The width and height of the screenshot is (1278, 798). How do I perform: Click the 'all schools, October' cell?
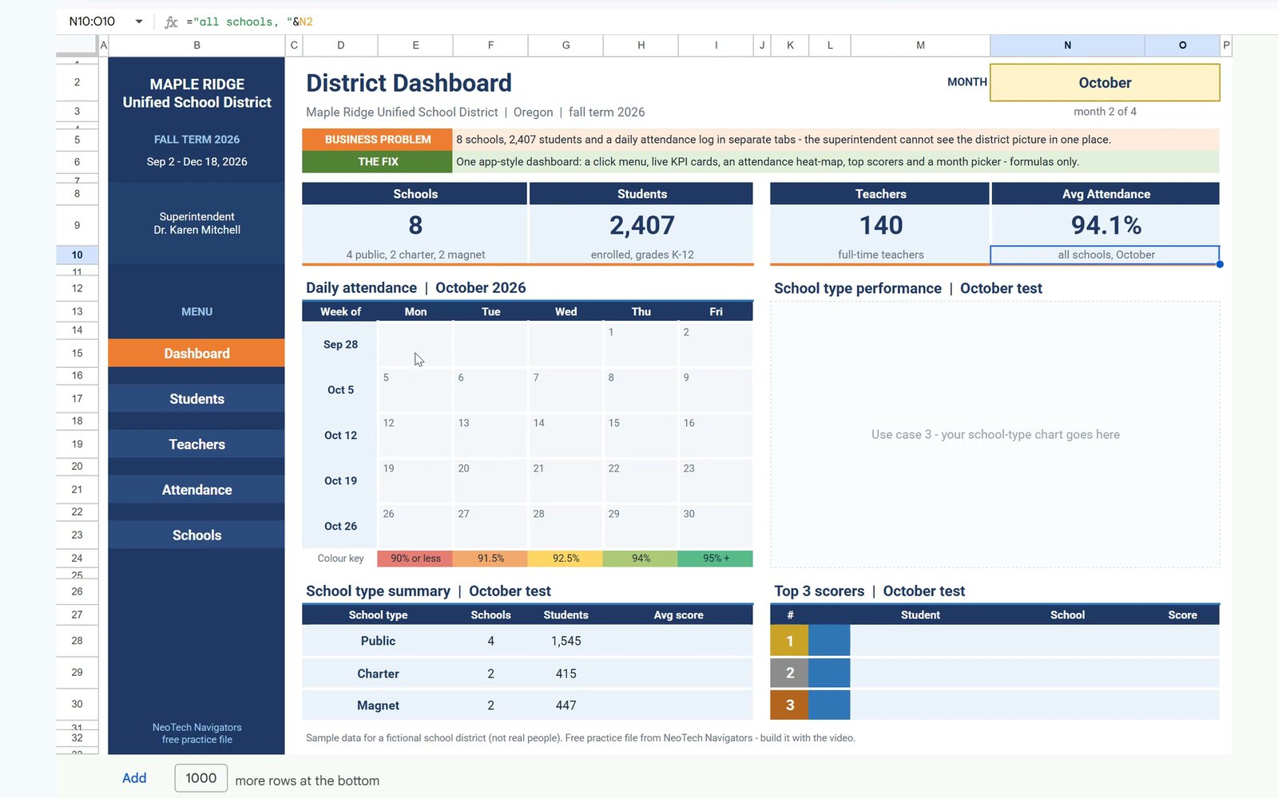[1105, 255]
